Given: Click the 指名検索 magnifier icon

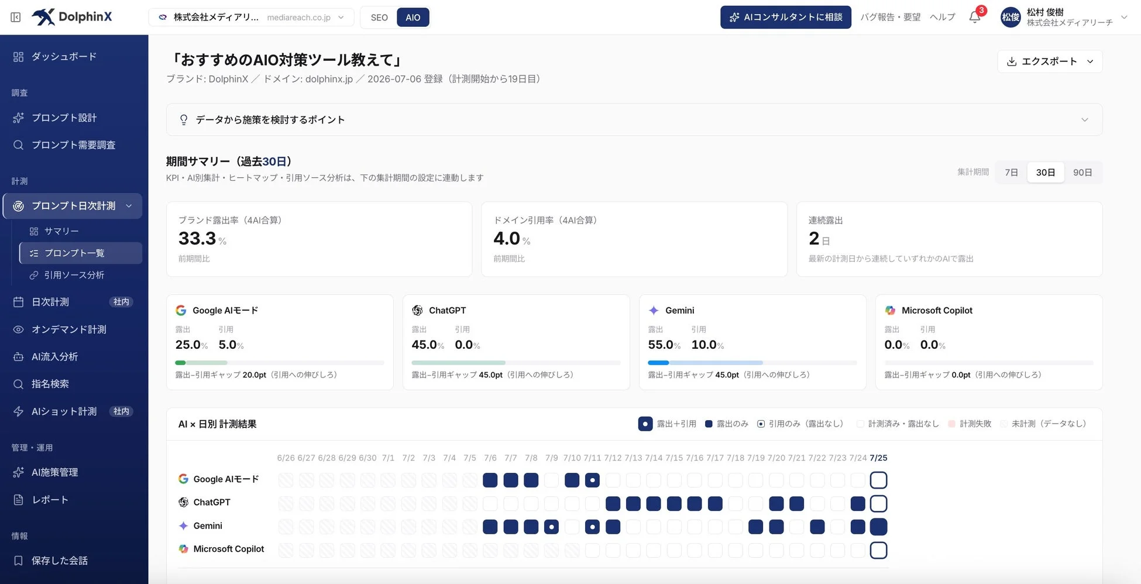Looking at the screenshot, I should coord(18,384).
